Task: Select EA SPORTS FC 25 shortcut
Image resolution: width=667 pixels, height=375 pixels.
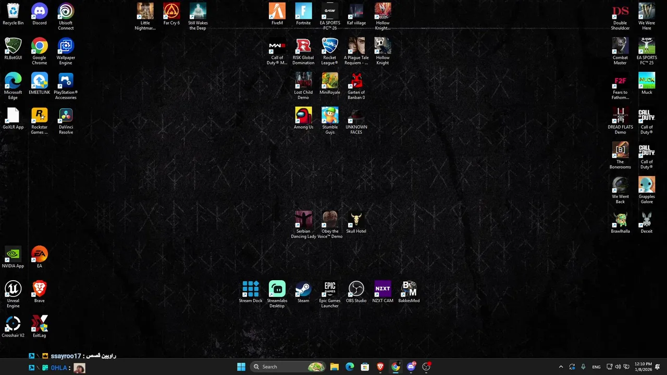Action: pos(647,52)
